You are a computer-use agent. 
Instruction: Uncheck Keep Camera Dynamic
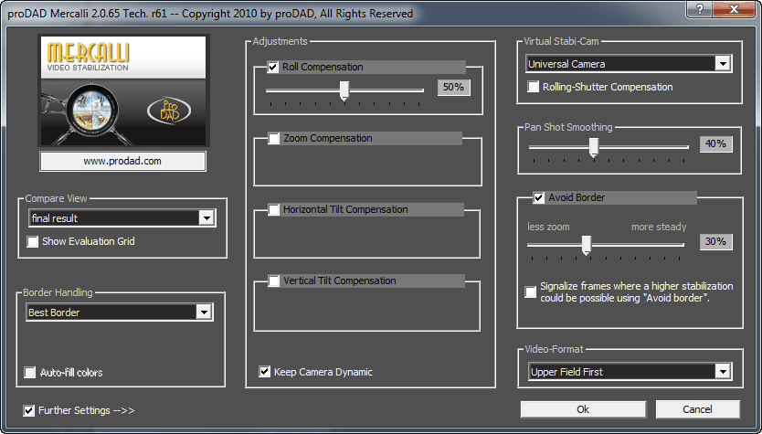(x=264, y=372)
